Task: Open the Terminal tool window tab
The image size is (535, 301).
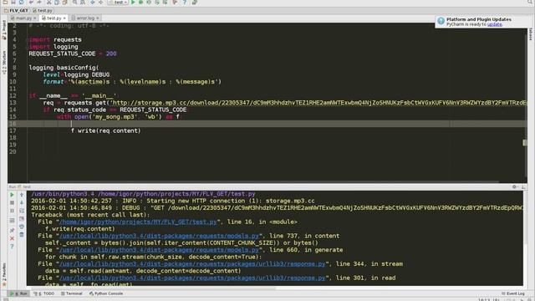Action: [x=72, y=293]
